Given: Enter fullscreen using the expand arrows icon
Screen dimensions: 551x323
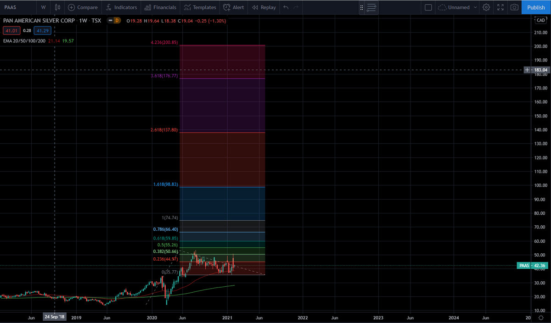Looking at the screenshot, I should click(500, 7).
